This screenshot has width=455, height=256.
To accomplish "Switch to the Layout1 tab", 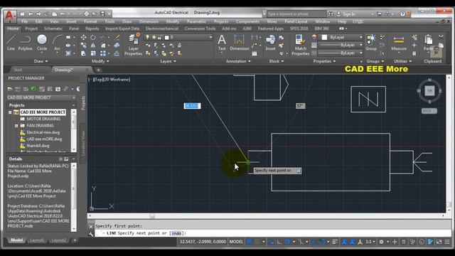I will (37, 240).
